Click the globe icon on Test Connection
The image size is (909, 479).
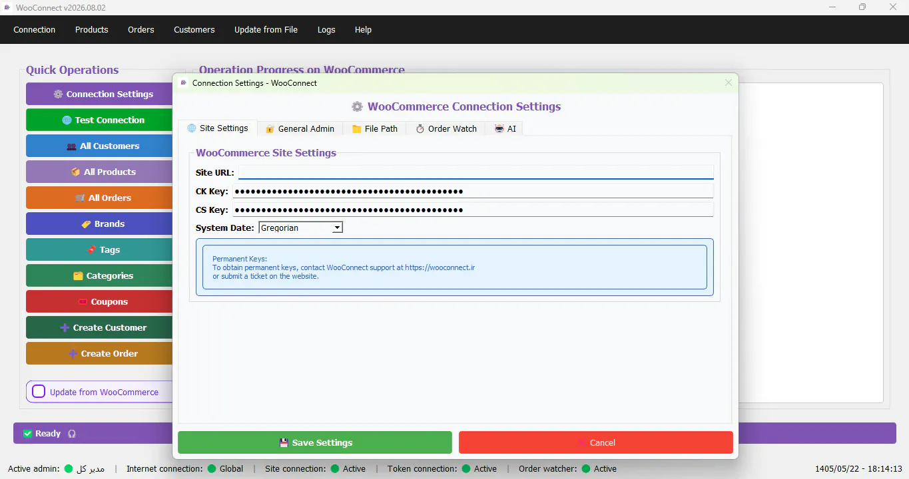click(67, 120)
